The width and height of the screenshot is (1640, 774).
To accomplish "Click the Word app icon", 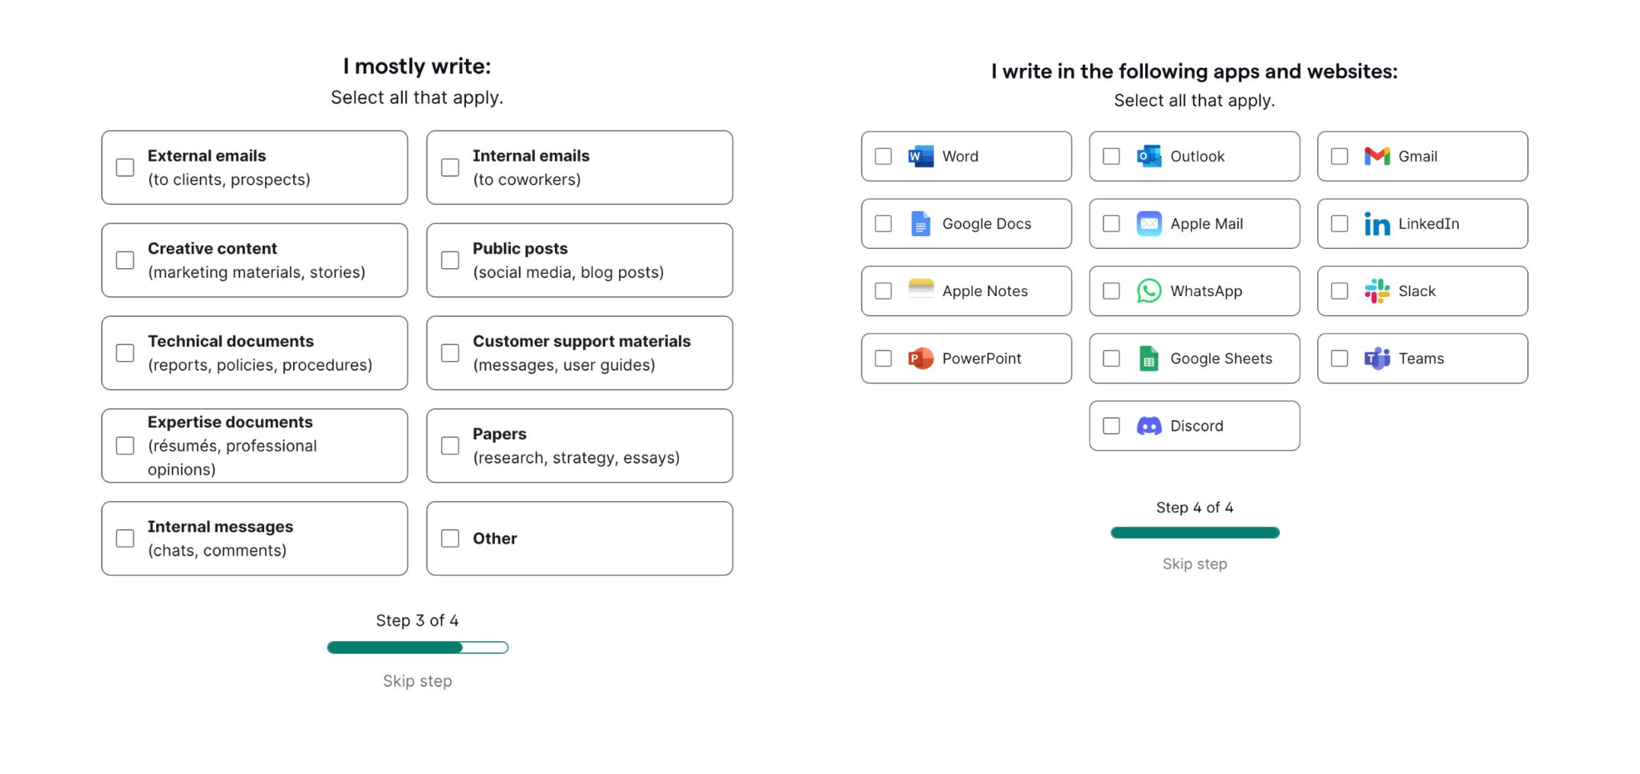I will [918, 156].
